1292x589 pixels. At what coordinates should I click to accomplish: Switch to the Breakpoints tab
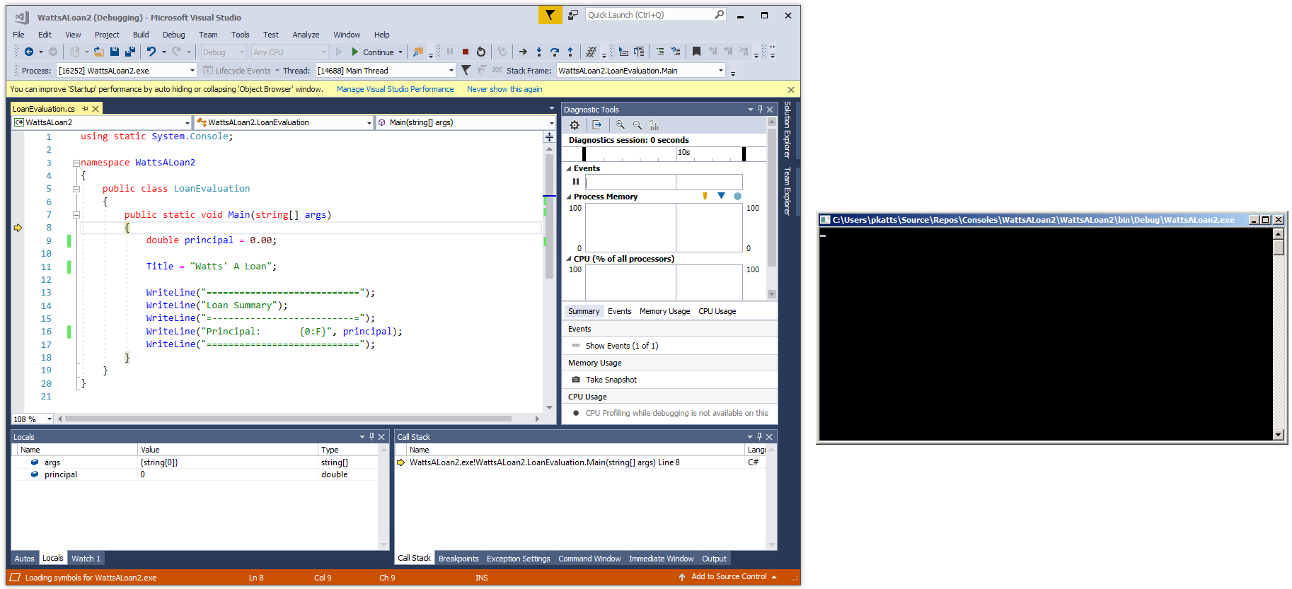pos(458,559)
